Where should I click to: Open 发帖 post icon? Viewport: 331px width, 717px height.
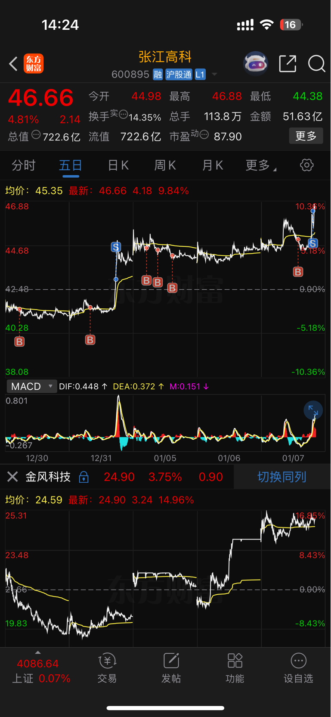[x=171, y=668]
